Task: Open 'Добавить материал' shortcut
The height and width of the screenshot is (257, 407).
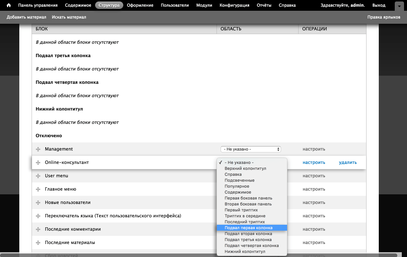Action: point(26,17)
